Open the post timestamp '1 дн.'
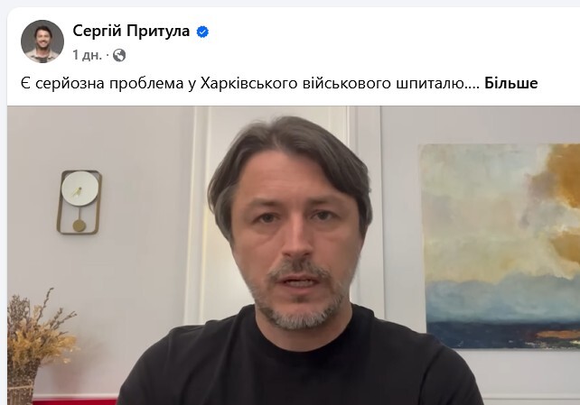The height and width of the screenshot is (405, 580). click(87, 55)
